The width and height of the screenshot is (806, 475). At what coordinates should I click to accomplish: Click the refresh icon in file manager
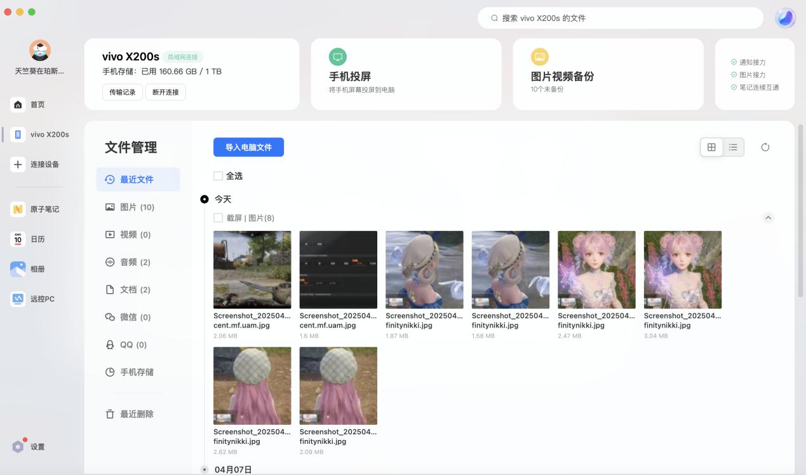pyautogui.click(x=765, y=148)
